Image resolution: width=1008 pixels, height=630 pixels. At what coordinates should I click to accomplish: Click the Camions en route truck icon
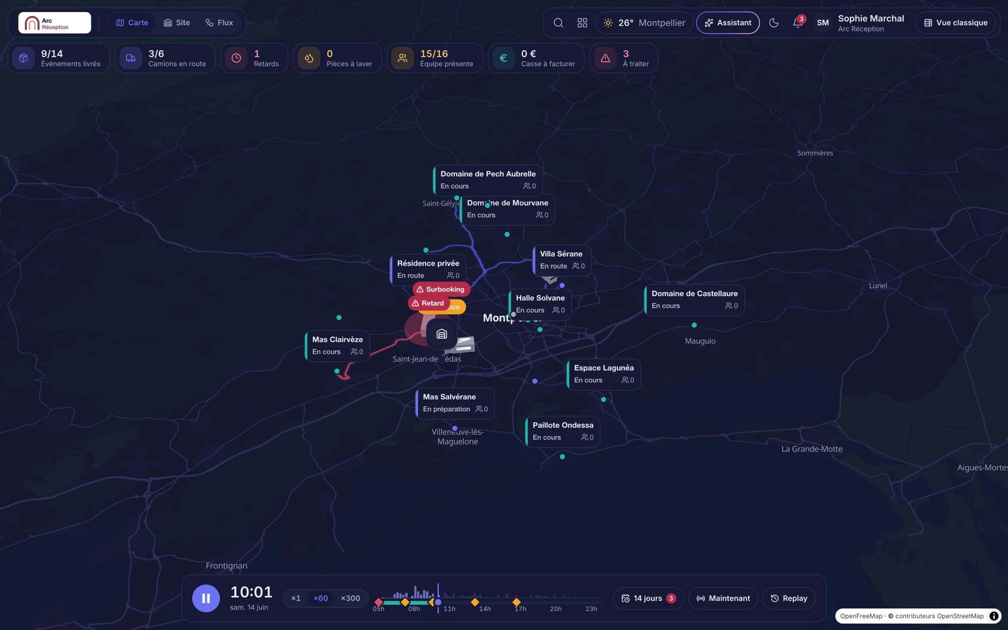click(131, 58)
